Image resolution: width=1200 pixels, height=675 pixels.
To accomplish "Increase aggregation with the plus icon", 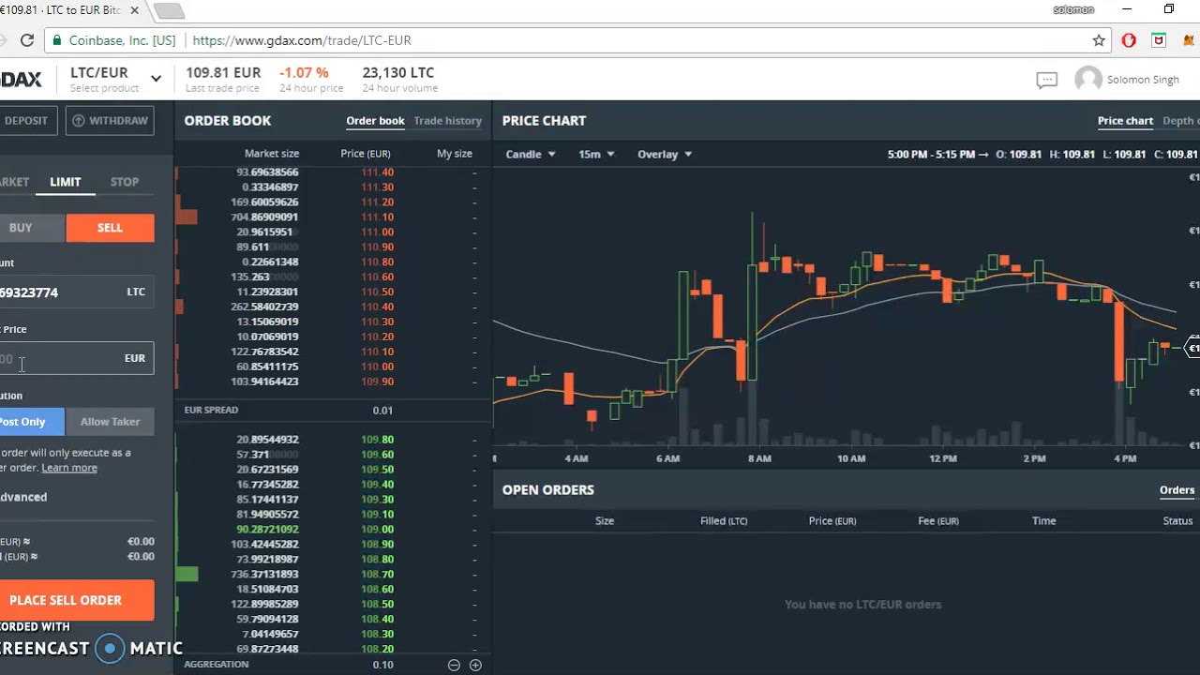I will click(475, 665).
